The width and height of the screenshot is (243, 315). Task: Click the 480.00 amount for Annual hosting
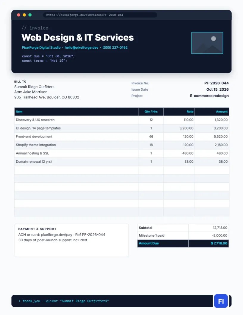tap(222, 153)
